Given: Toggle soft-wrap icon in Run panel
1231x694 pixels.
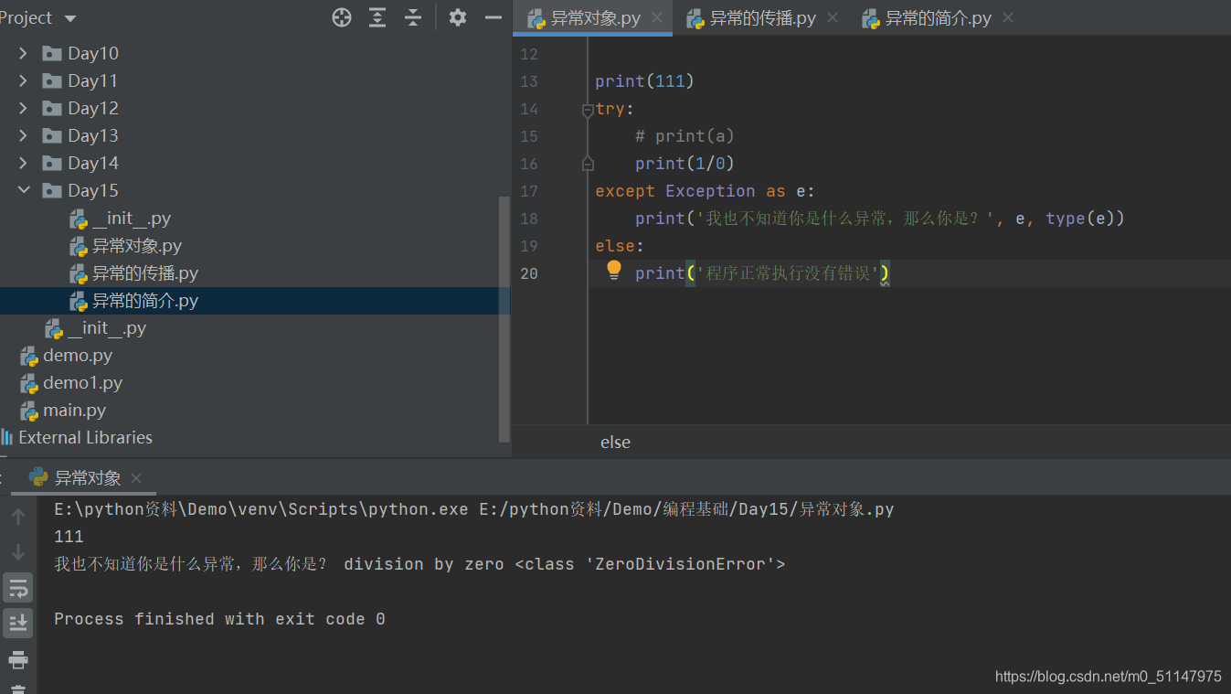Looking at the screenshot, I should click(17, 588).
